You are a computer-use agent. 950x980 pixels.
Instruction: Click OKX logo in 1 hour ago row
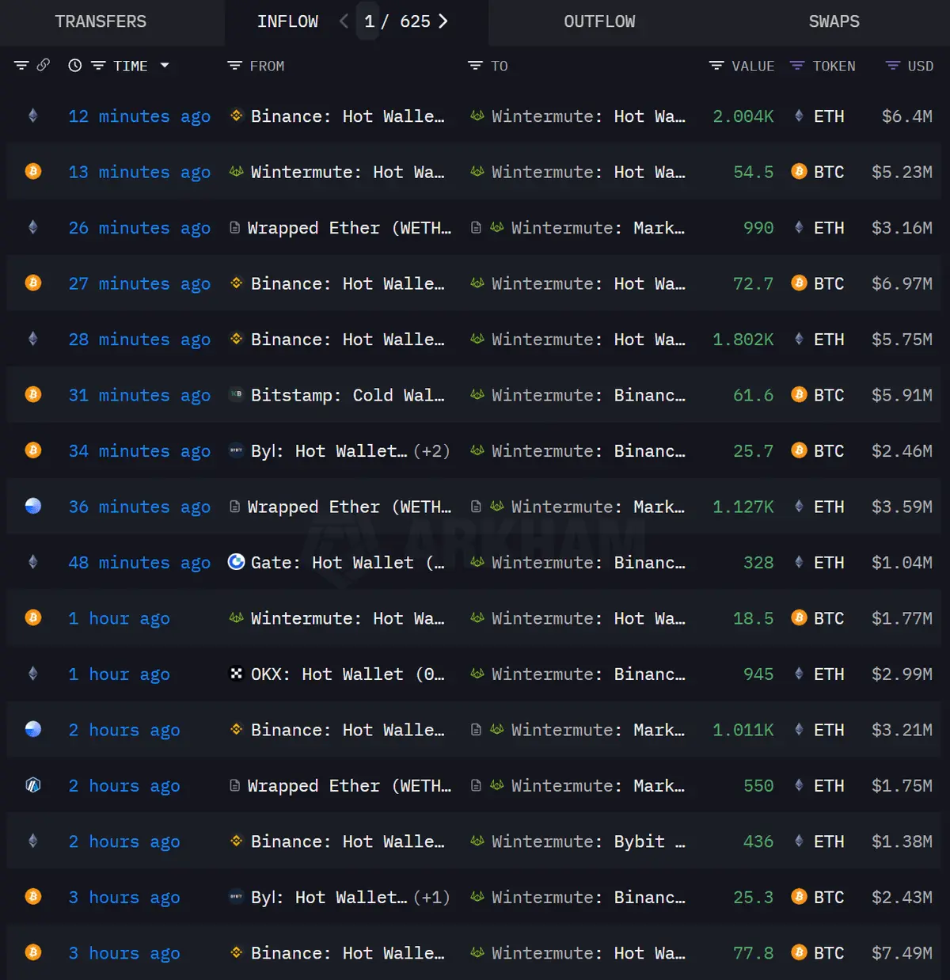[236, 674]
